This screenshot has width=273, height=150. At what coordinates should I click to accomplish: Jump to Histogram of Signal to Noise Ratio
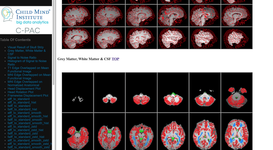click(x=27, y=61)
